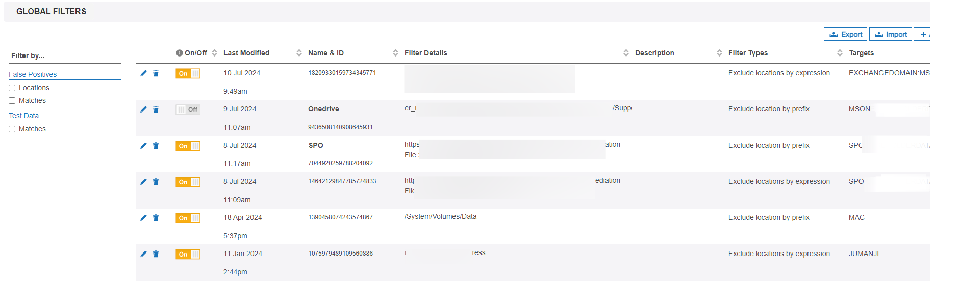Delete the 8 Jul 11:09am filter via trash icon
960x281 pixels.
(x=156, y=182)
